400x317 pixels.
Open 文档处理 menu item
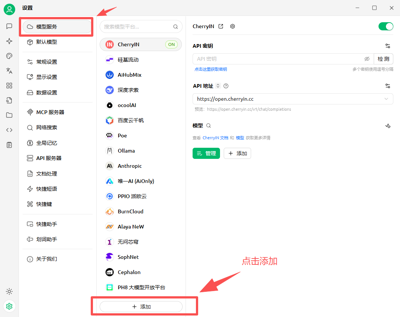[57, 174]
